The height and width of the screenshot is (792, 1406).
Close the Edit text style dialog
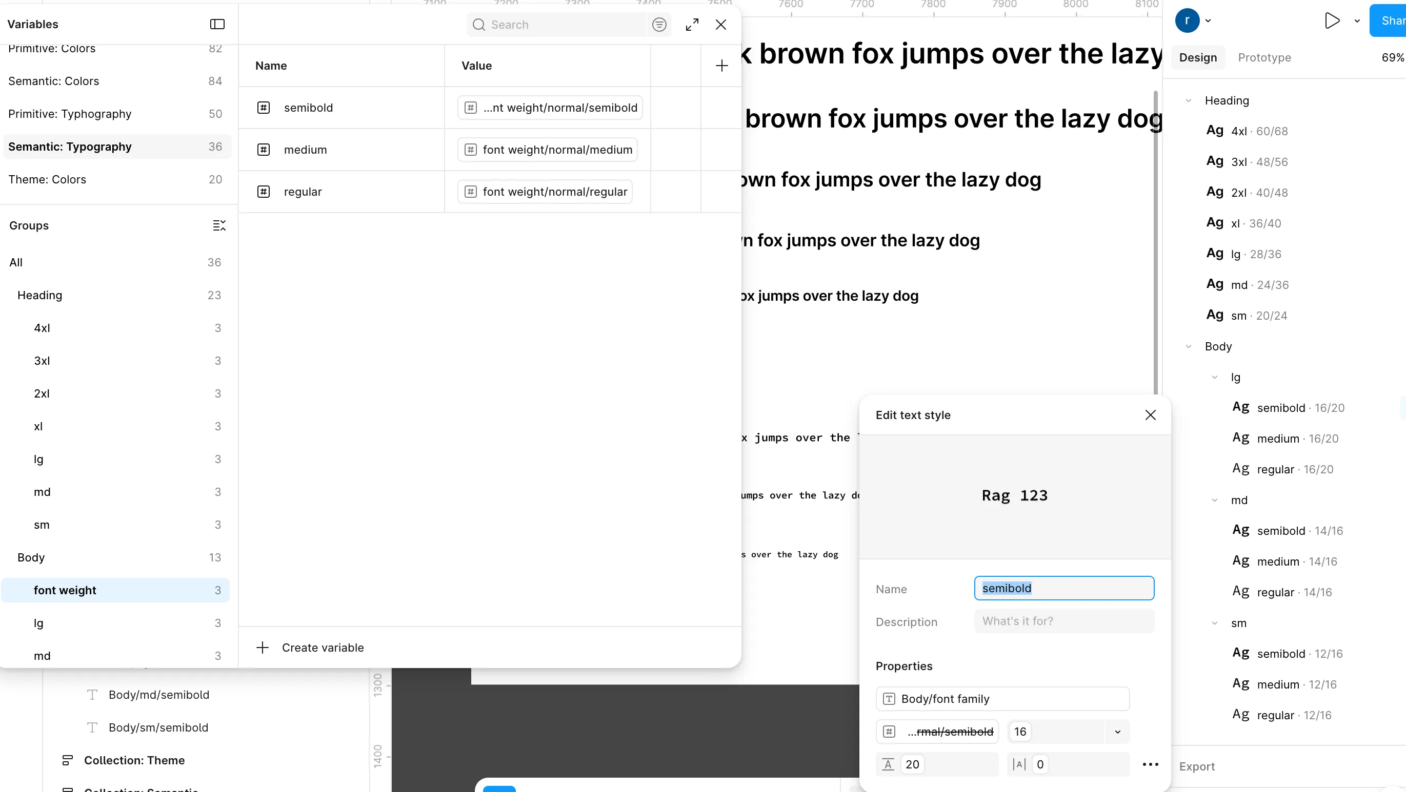coord(1150,415)
